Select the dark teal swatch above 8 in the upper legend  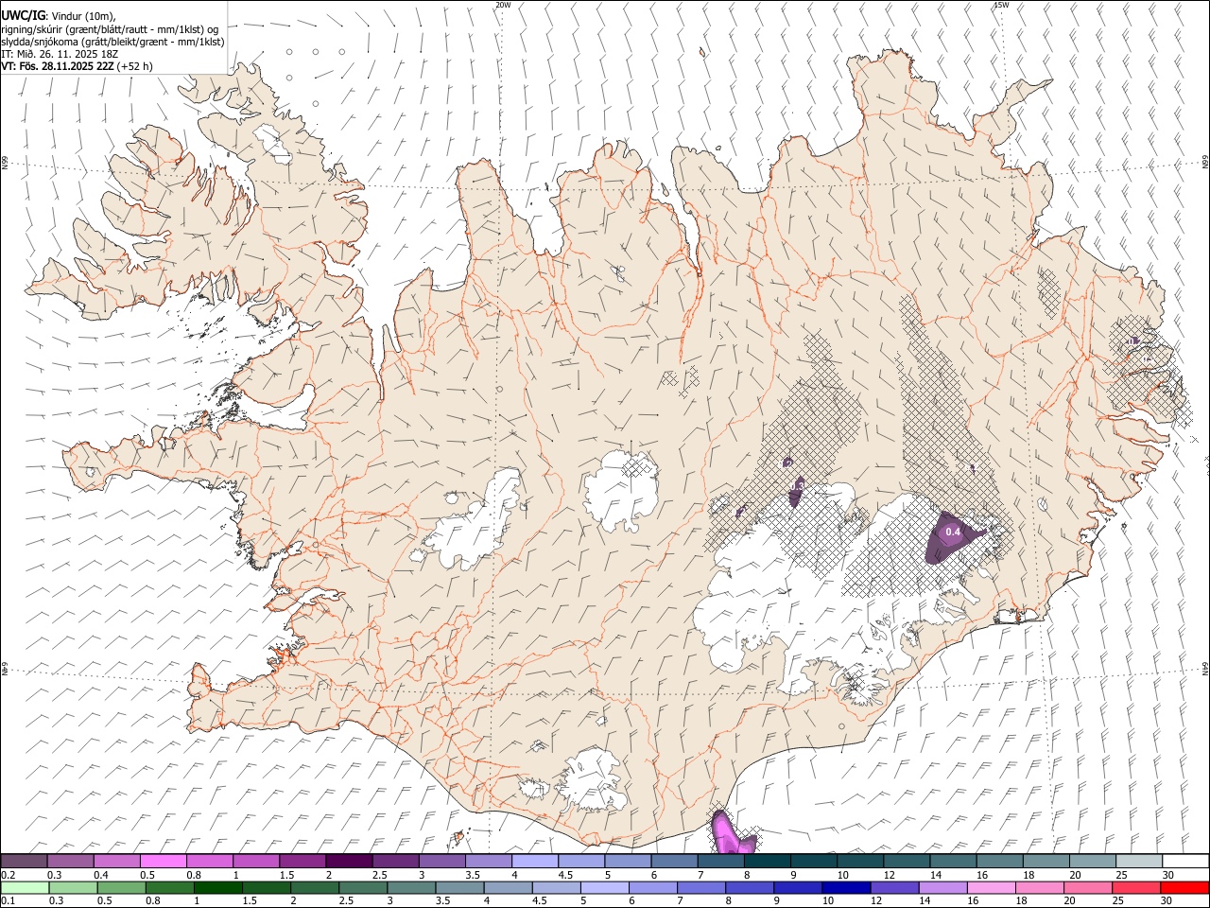coord(766,861)
